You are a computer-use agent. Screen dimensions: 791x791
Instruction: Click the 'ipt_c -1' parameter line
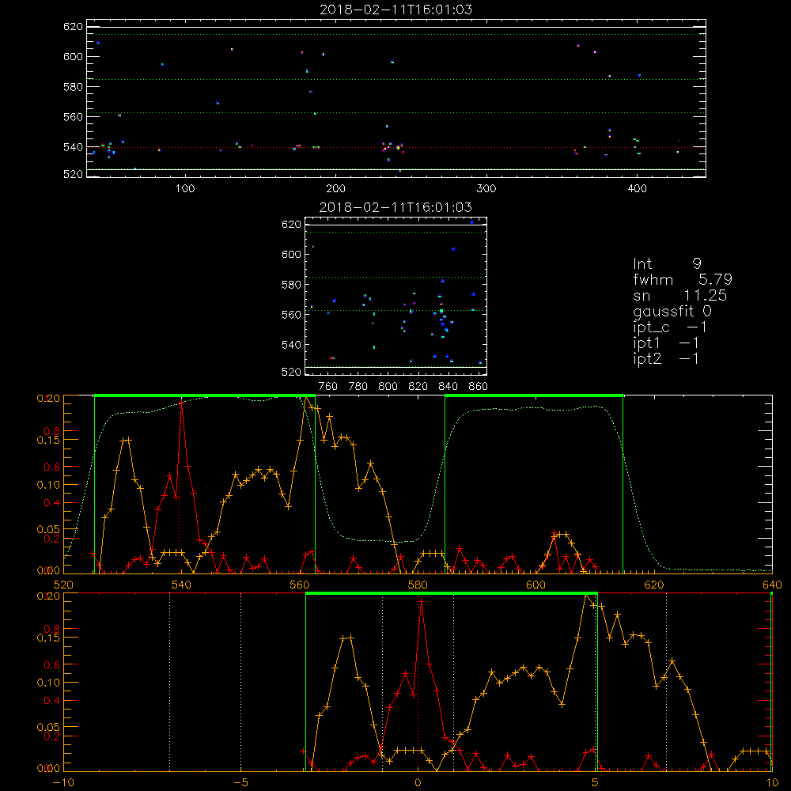click(670, 328)
